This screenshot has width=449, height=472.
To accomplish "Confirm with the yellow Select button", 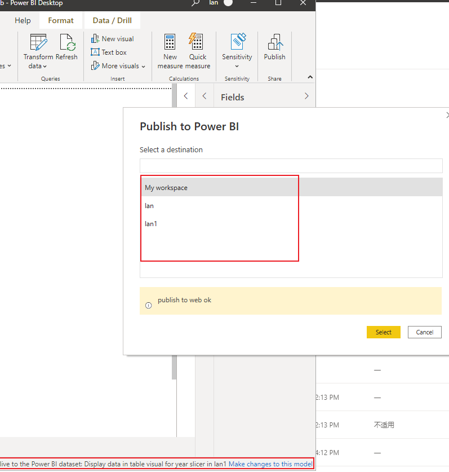I will pyautogui.click(x=384, y=332).
